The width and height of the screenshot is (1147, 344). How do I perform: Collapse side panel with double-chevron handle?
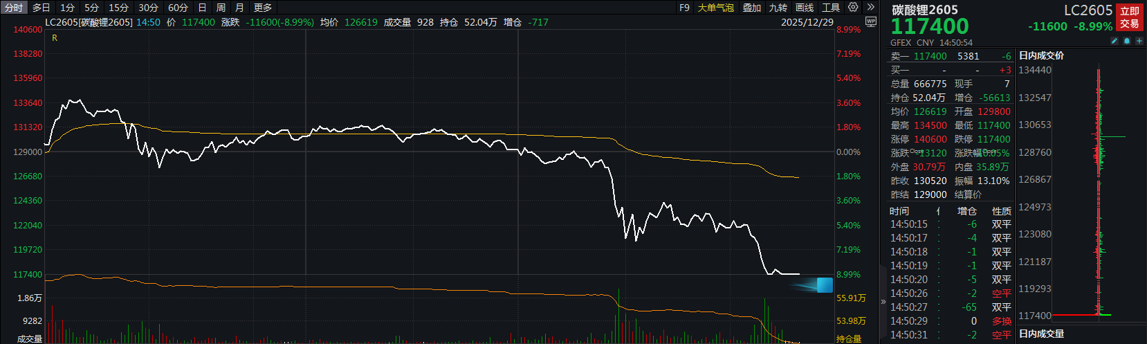point(883,302)
